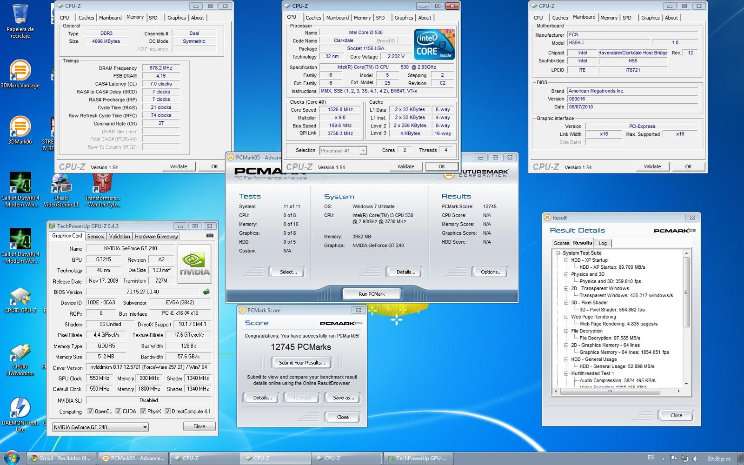744x465 pixels.
Task: Click Save as button in PCMark Score
Action: [x=343, y=398]
